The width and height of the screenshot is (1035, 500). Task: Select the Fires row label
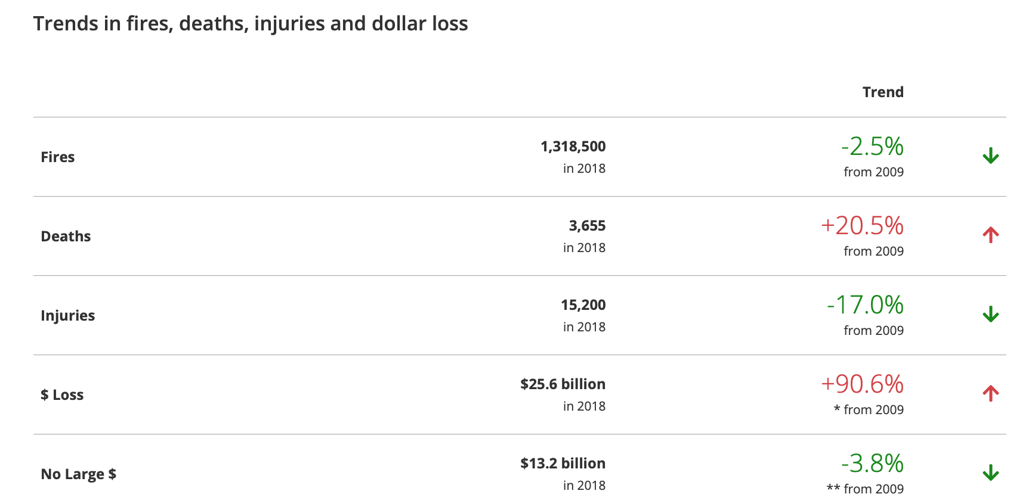pos(58,157)
